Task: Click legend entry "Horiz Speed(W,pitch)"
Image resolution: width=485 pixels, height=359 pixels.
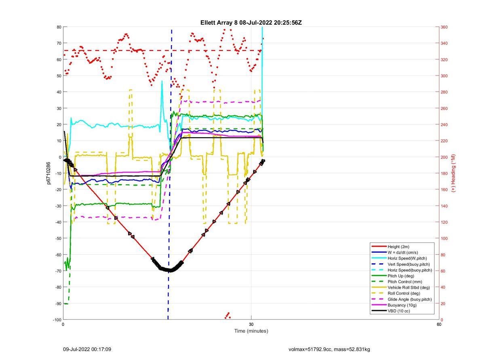Action: tap(407, 258)
